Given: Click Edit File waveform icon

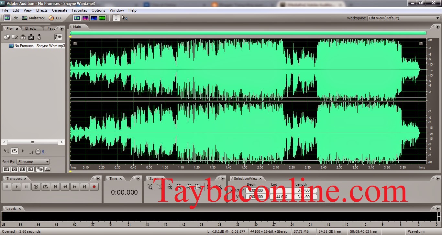Looking at the screenshot, I should (23, 37).
